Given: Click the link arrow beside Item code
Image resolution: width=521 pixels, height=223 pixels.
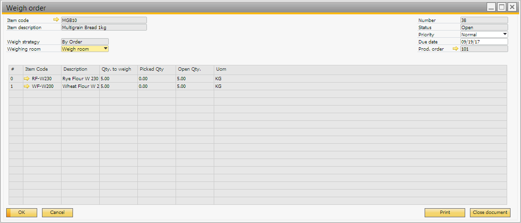Looking at the screenshot, I should (56, 20).
